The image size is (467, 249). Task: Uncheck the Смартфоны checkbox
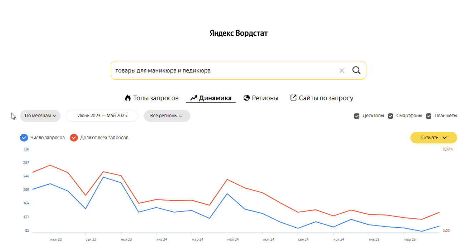point(390,116)
